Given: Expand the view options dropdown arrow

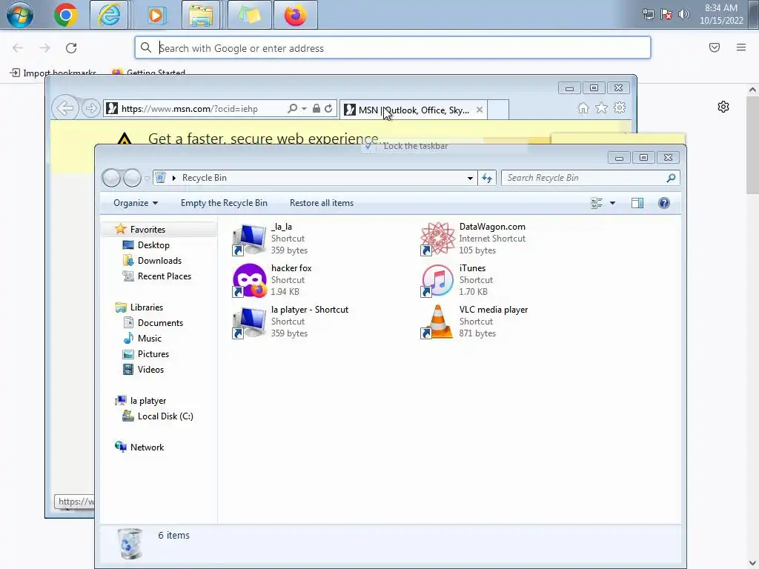Looking at the screenshot, I should (612, 203).
